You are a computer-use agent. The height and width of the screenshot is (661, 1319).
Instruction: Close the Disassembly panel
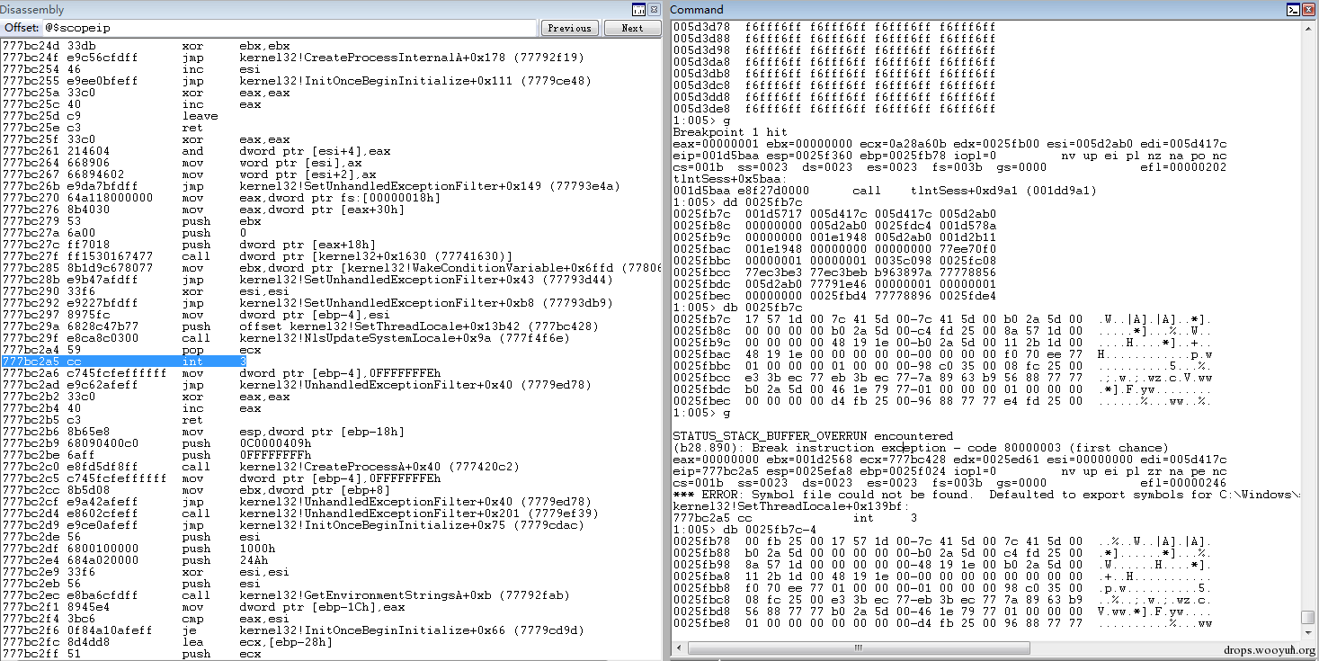(x=655, y=10)
